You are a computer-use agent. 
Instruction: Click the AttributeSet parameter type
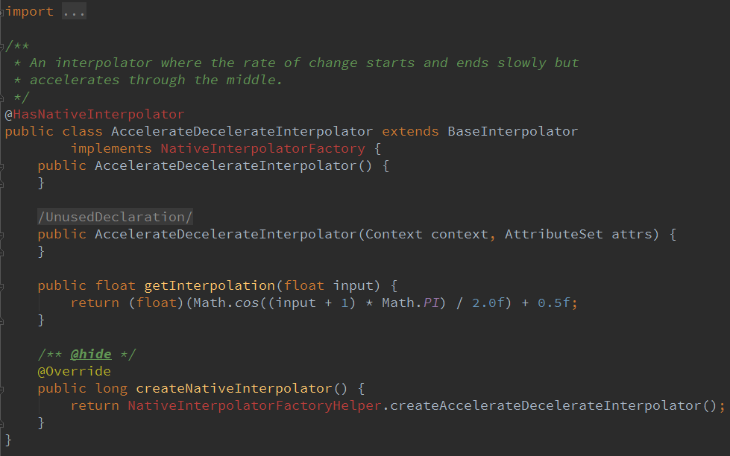pyautogui.click(x=553, y=234)
